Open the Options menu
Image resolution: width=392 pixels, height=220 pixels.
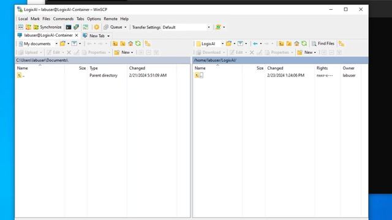94,19
